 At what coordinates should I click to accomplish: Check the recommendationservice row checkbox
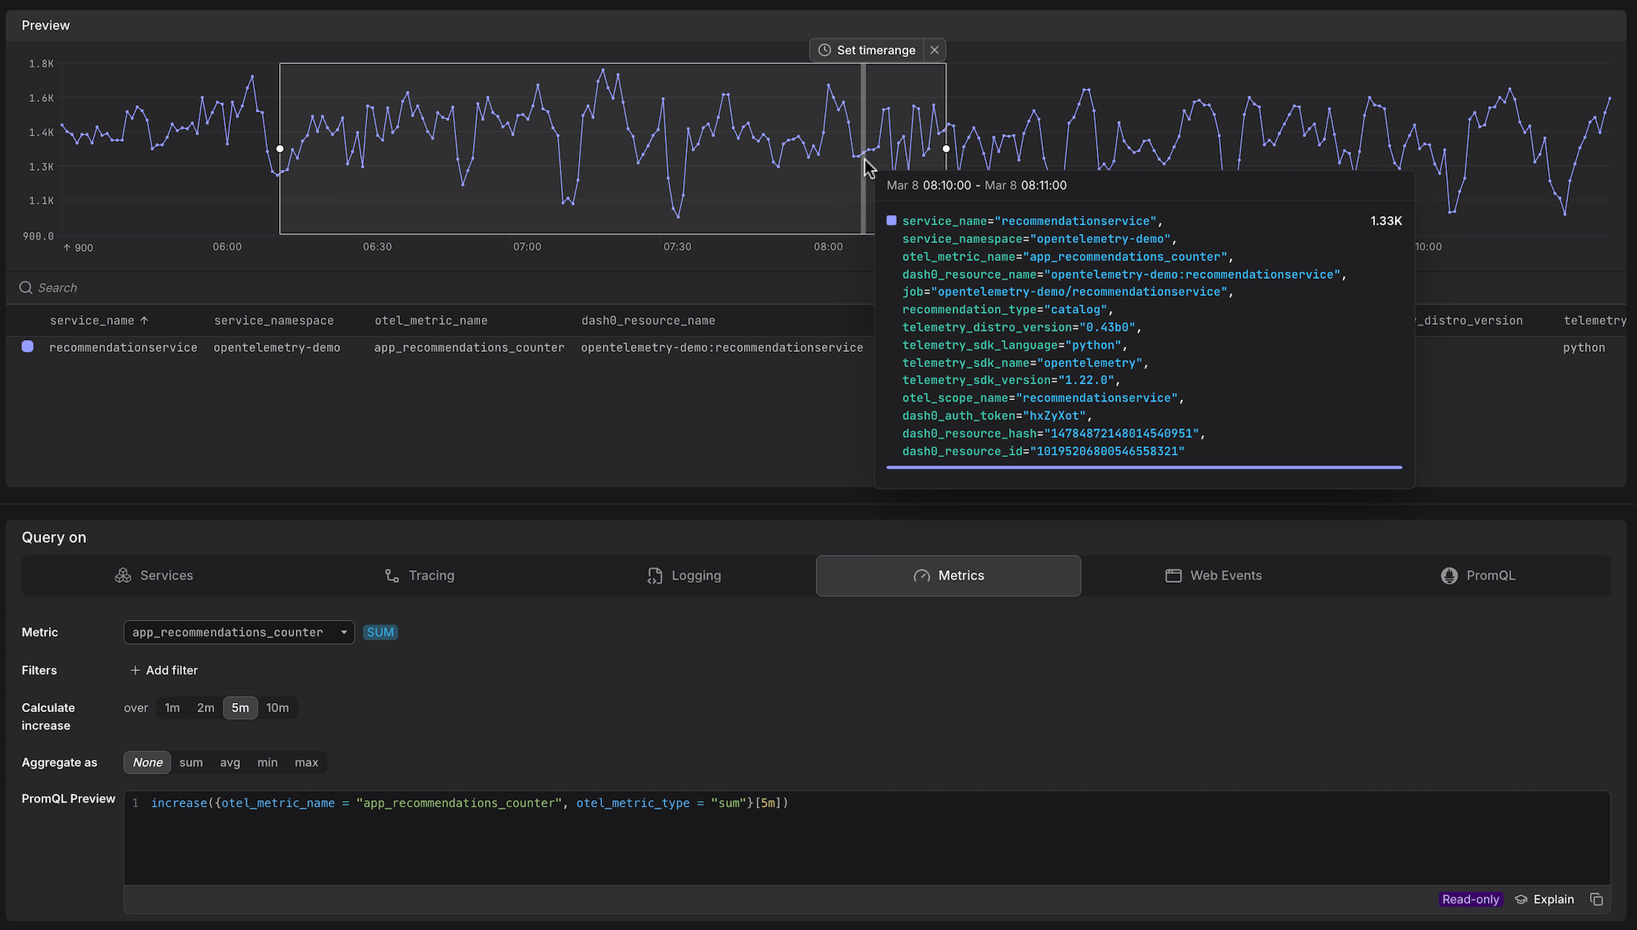(x=28, y=346)
